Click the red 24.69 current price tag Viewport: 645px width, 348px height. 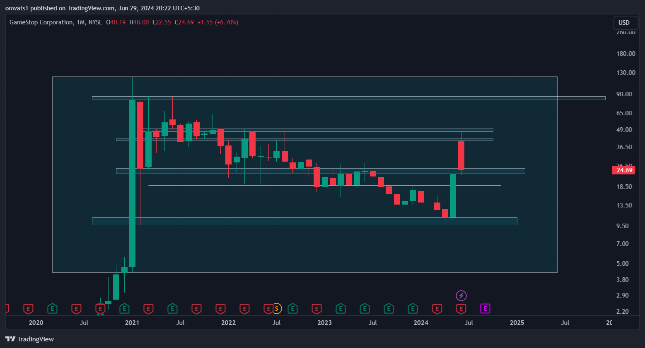[x=623, y=170]
